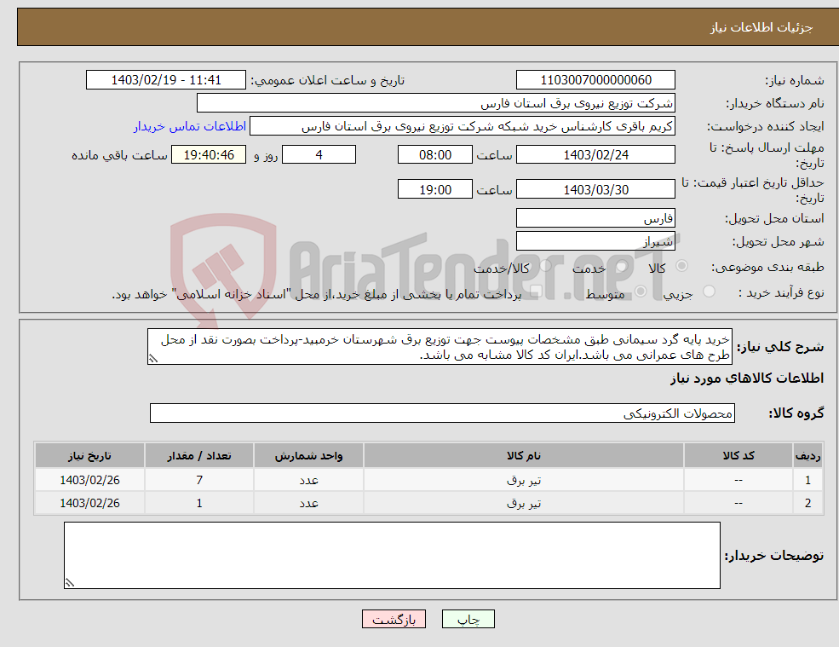Click the buyer notes resize handle
This screenshot has width=839, height=647.
coord(70,583)
